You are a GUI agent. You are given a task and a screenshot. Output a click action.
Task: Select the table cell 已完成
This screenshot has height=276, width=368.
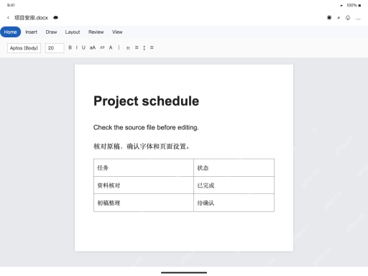[234, 185]
